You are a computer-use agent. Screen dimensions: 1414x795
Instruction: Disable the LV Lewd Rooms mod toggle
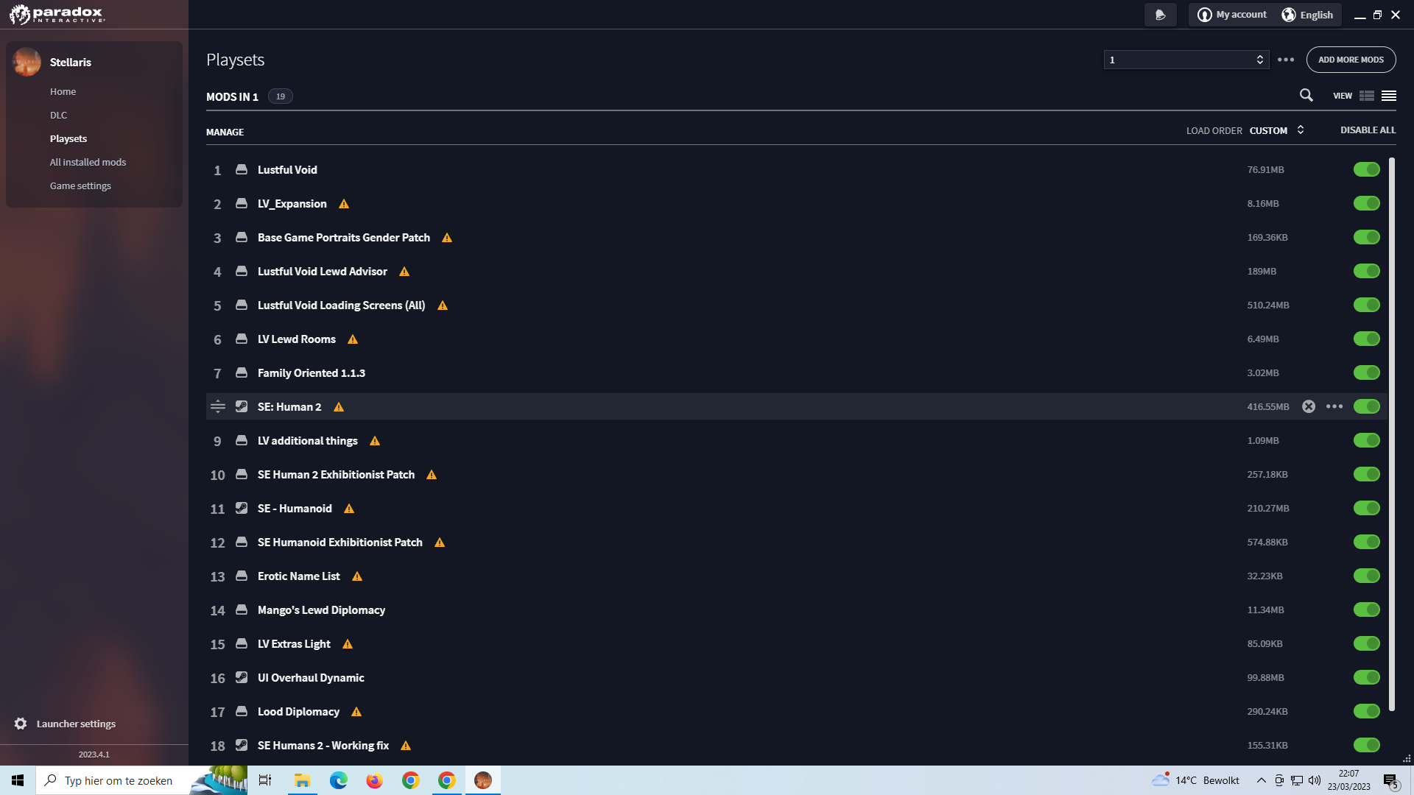tap(1366, 338)
